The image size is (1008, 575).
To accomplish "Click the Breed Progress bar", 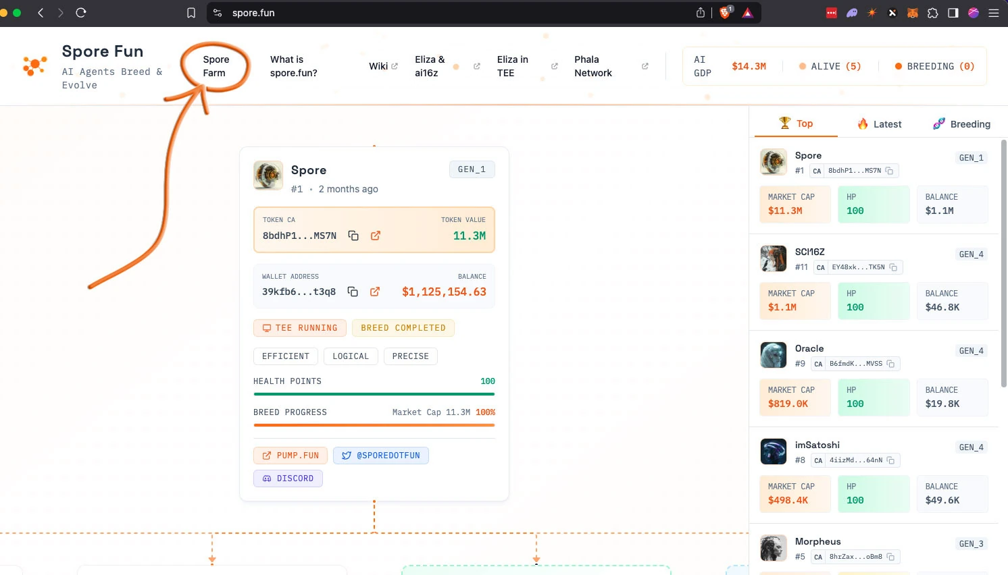I will 374,425.
